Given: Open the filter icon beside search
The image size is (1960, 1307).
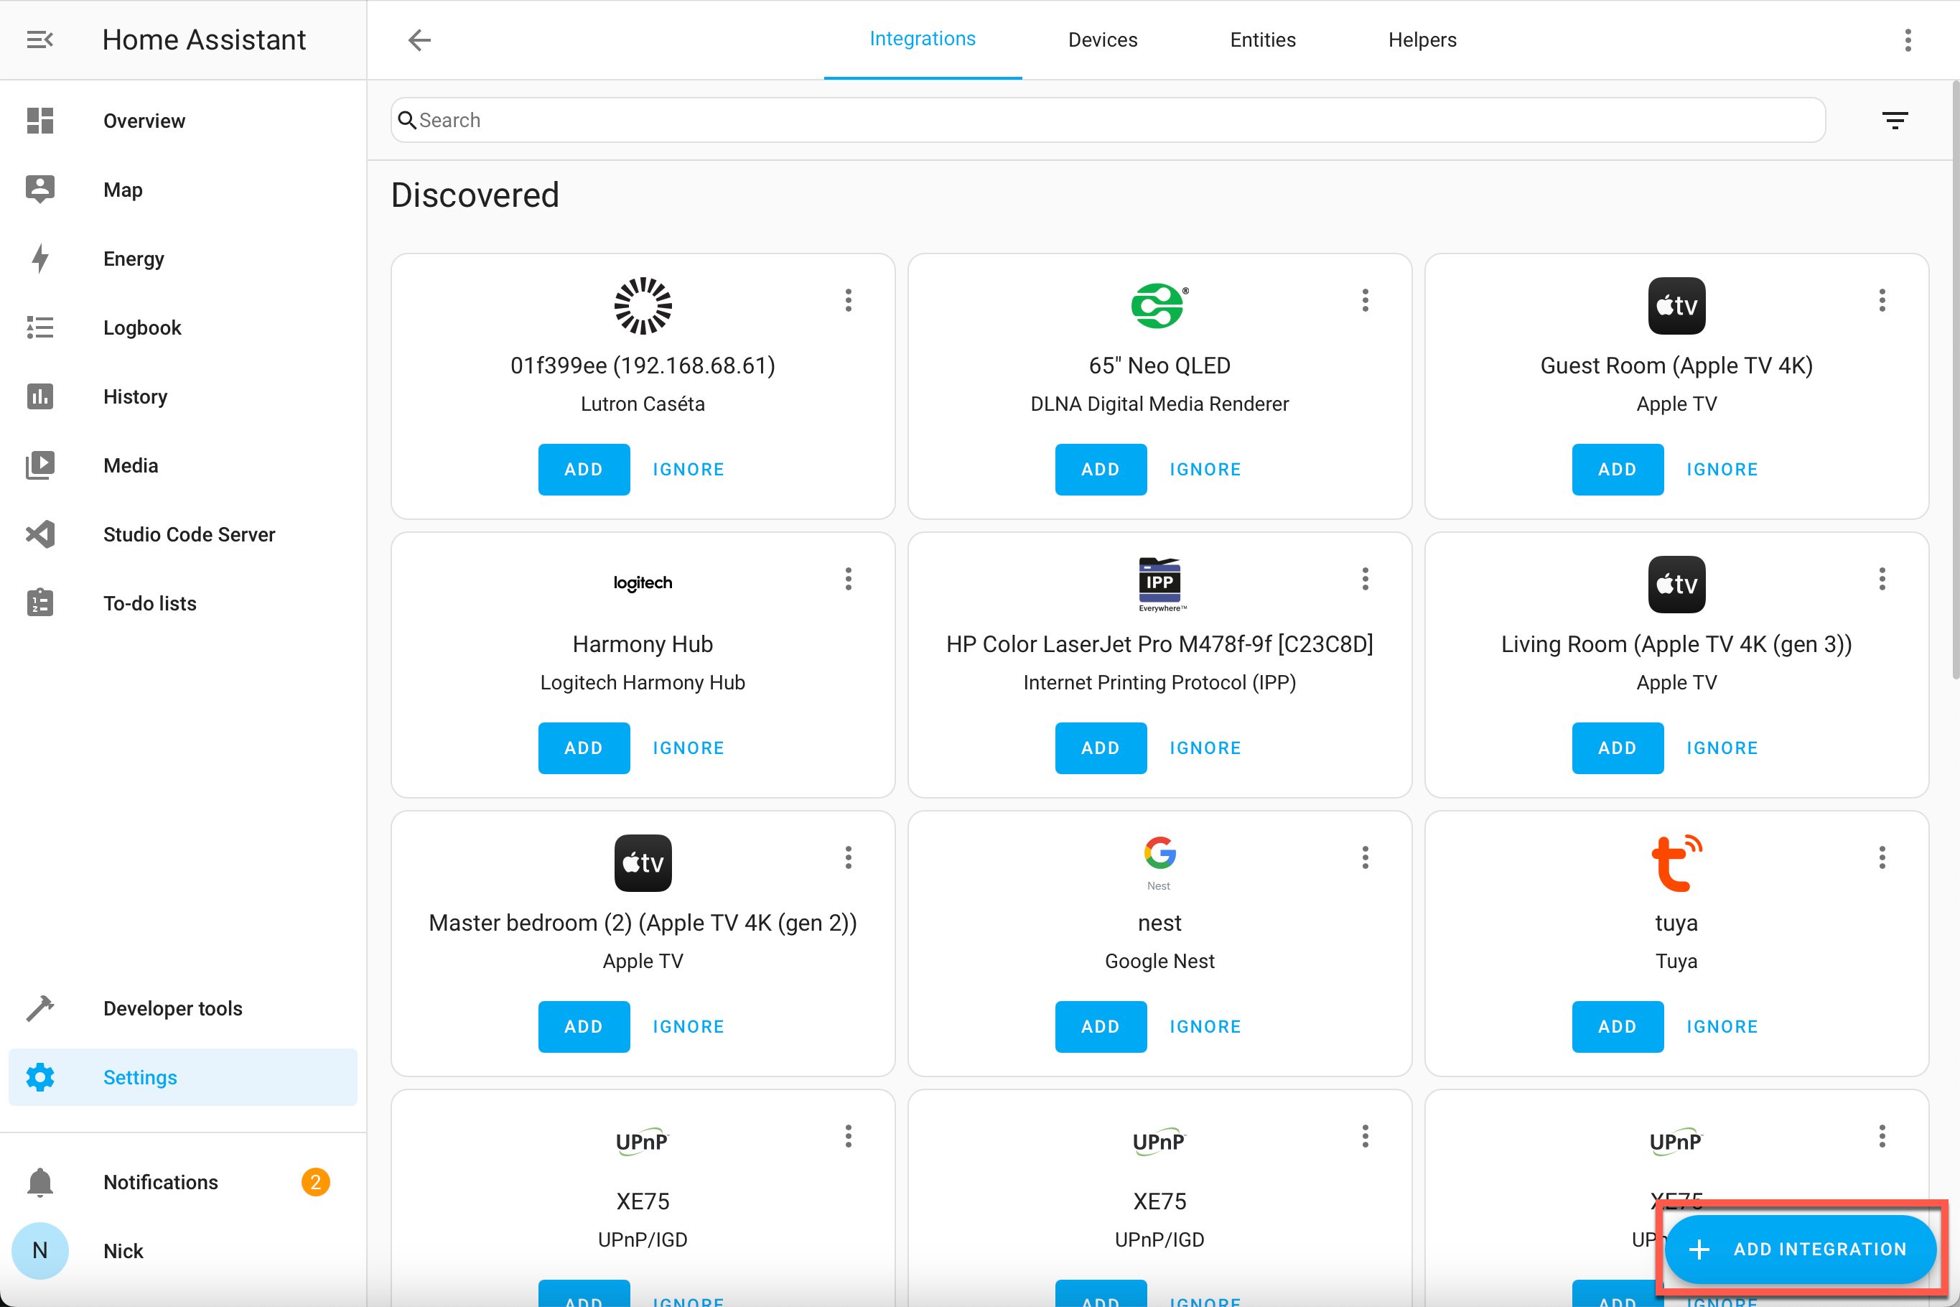Looking at the screenshot, I should 1894,120.
